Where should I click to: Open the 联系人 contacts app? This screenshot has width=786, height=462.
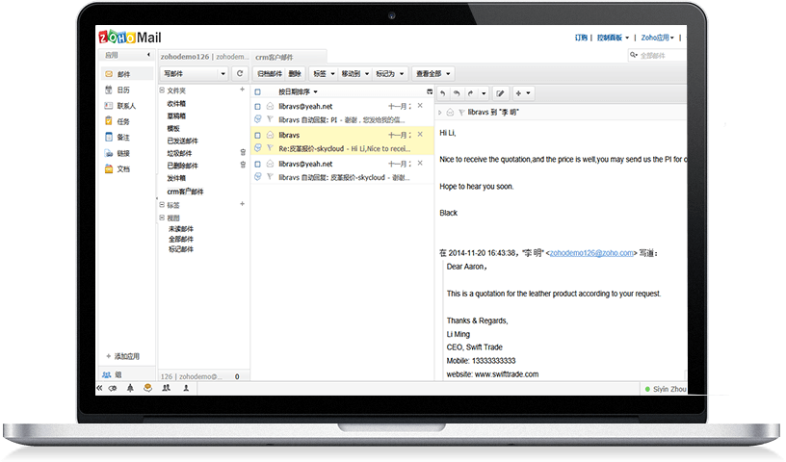126,106
